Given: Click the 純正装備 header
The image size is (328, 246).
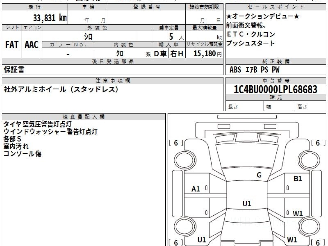Looking at the screenshot, I should click(276, 61).
